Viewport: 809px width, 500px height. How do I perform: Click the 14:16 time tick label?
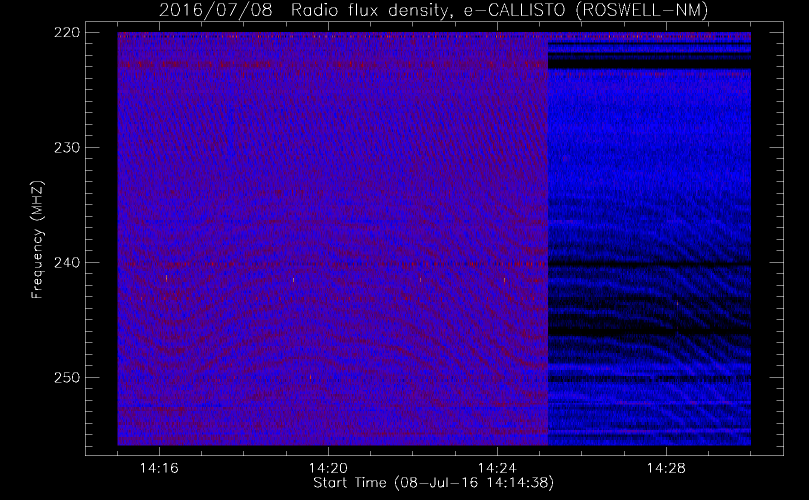pyautogui.click(x=159, y=468)
